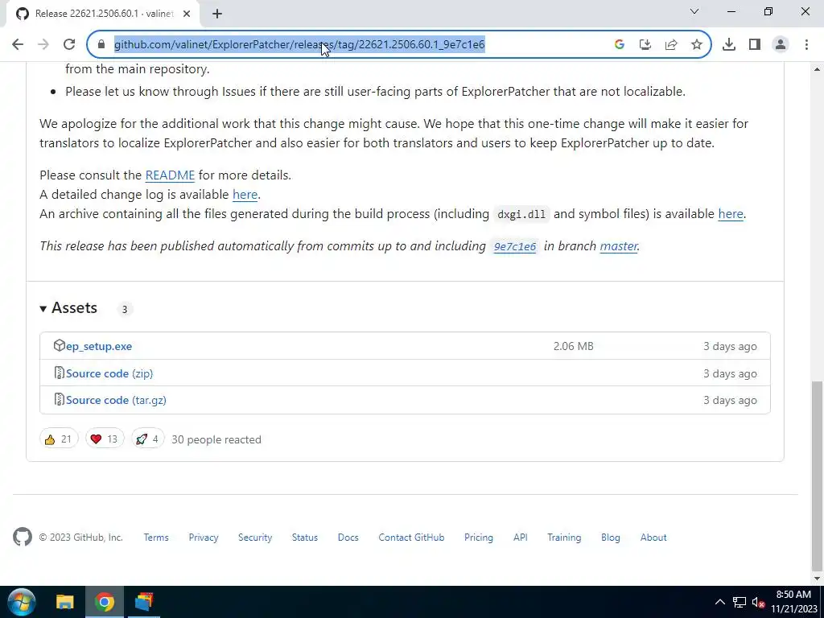Open File Explorer from the taskbar
824x618 pixels.
(x=65, y=602)
